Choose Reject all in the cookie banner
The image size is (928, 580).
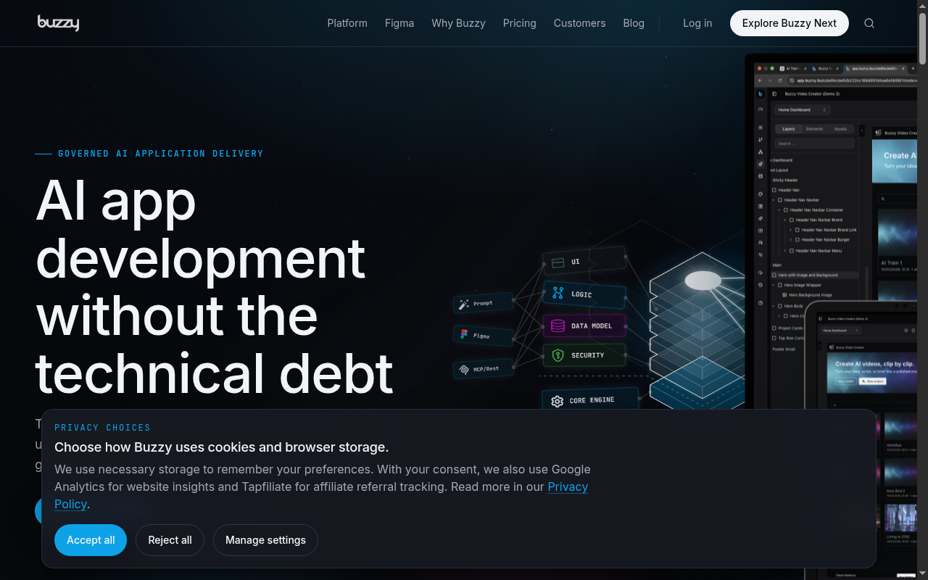tap(170, 540)
